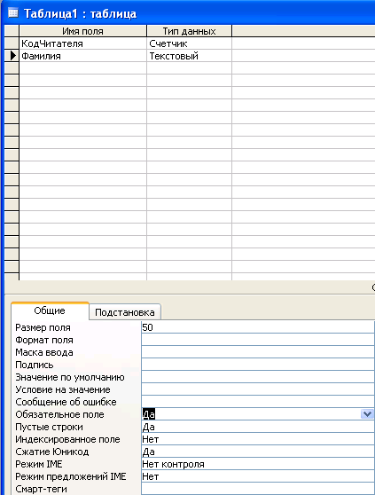Viewport: 375px width, 495px height.
Task: Click the Подпись input field
Action: (258, 365)
